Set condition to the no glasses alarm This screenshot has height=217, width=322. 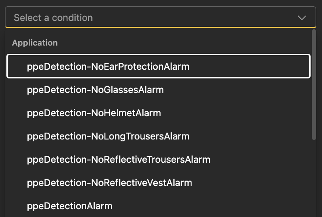(x=95, y=90)
